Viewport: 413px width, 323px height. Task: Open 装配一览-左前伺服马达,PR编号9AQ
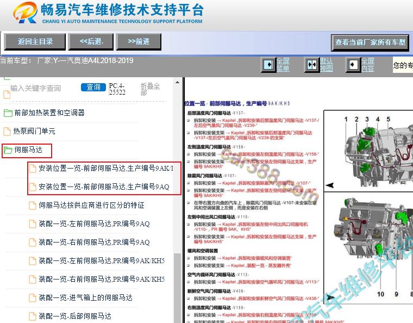[94, 223]
